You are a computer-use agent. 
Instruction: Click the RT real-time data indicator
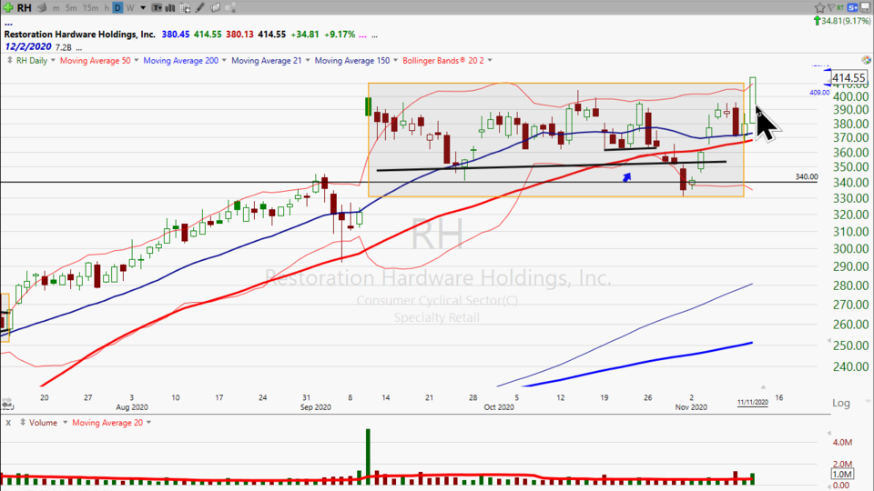pyautogui.click(x=840, y=7)
